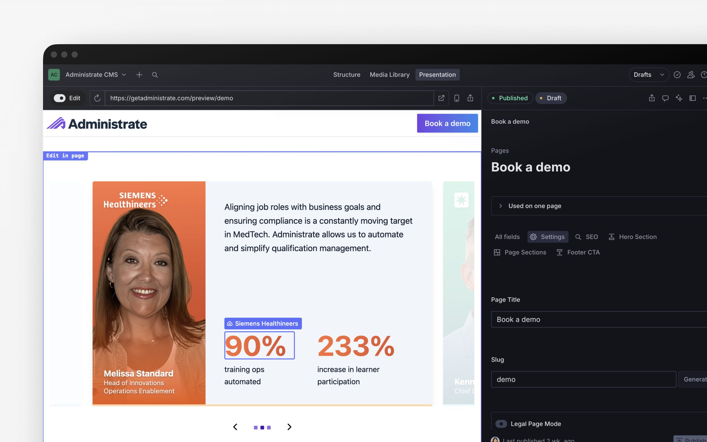The width and height of the screenshot is (707, 442).
Task: Toggle the Edit mode switch
Action: 60,98
